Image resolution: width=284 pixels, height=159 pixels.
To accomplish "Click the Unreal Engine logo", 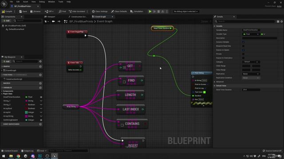I will [4, 4].
